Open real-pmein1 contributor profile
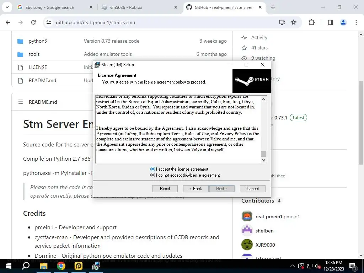 tap(269, 216)
